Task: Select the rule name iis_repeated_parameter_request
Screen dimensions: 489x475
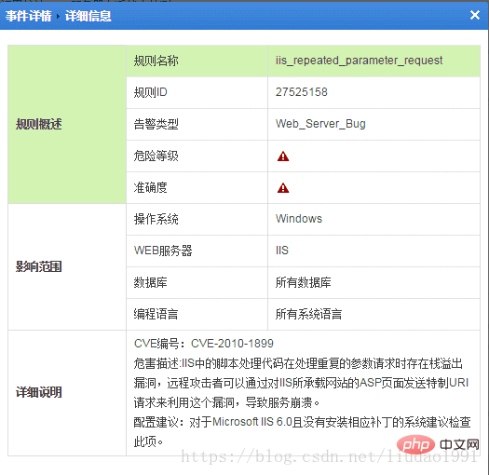Action: [x=359, y=61]
